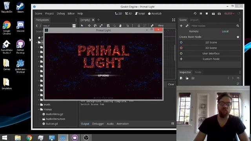
Task: Create a 3D Scene root node
Action: click(x=210, y=48)
